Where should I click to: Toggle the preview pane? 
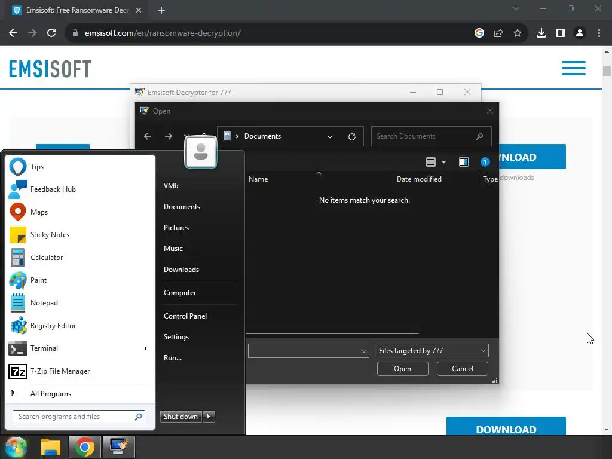point(464,162)
